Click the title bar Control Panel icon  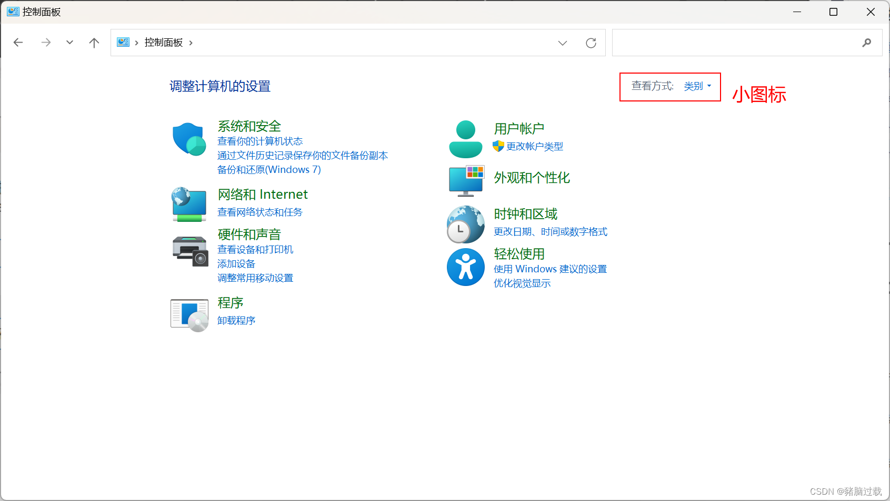13,12
